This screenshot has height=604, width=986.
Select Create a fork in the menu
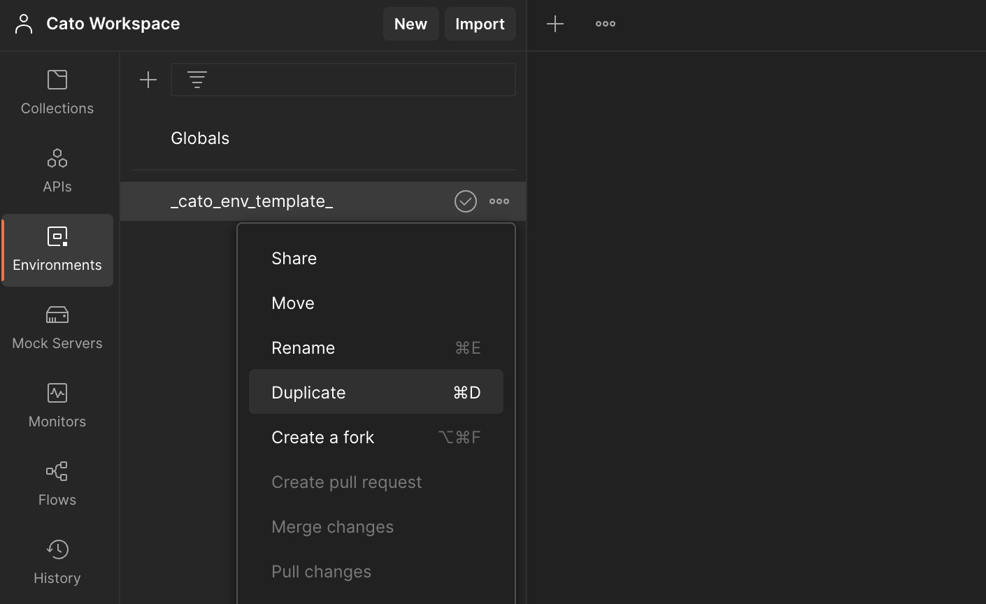click(322, 437)
